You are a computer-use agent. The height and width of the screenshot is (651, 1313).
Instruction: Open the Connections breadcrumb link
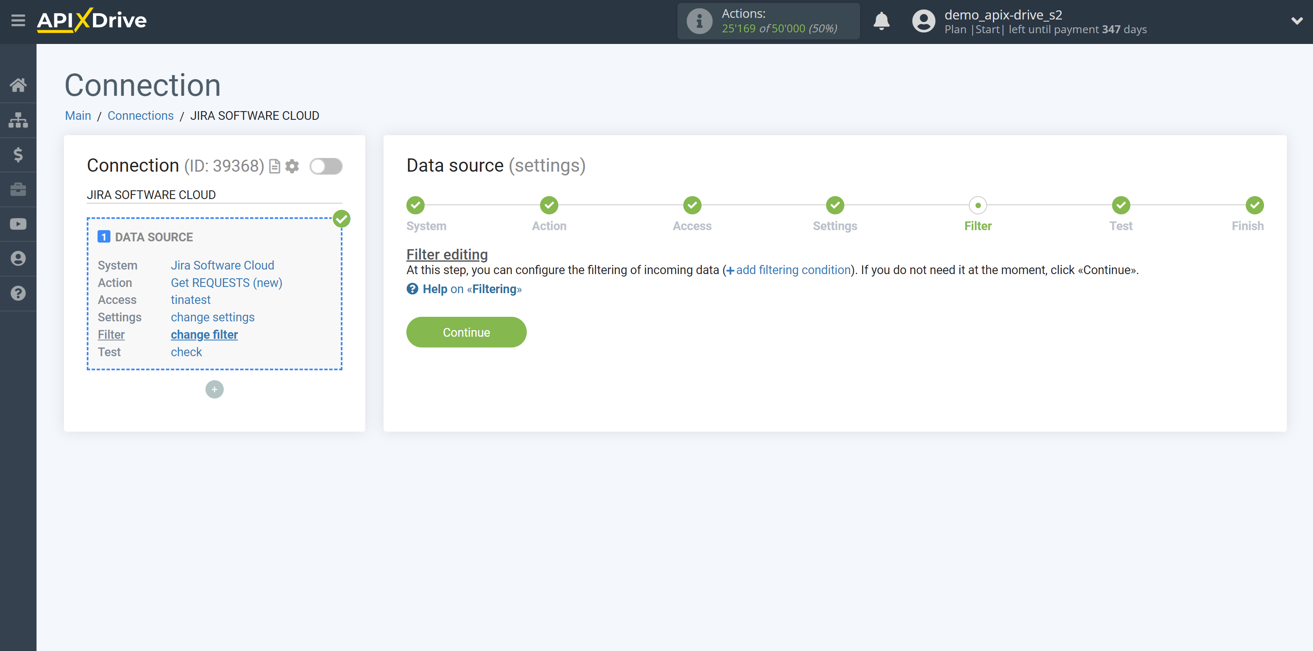coord(141,115)
